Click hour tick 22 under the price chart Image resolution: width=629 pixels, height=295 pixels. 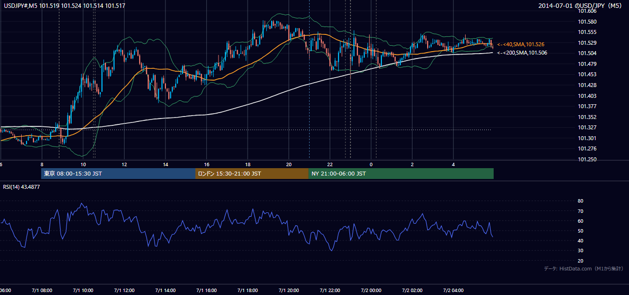(330, 164)
